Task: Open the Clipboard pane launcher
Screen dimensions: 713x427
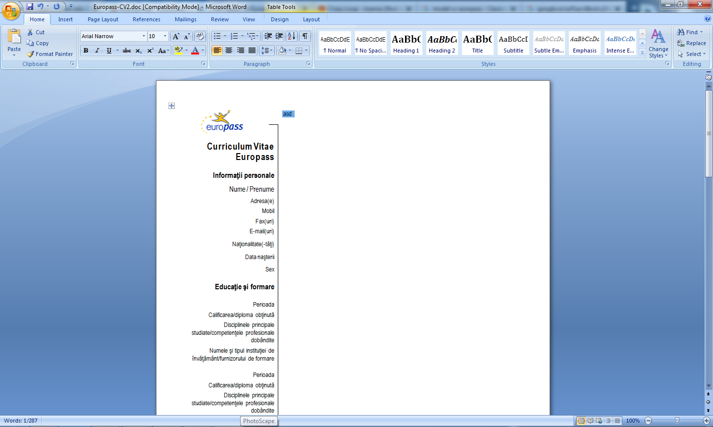Action: (72, 64)
